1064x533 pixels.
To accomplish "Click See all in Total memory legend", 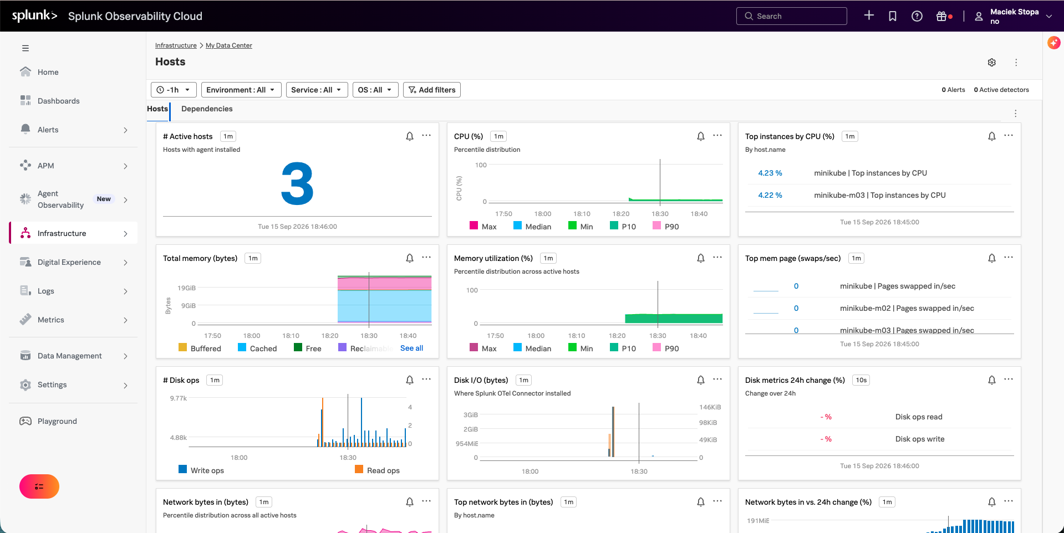I will pos(411,348).
